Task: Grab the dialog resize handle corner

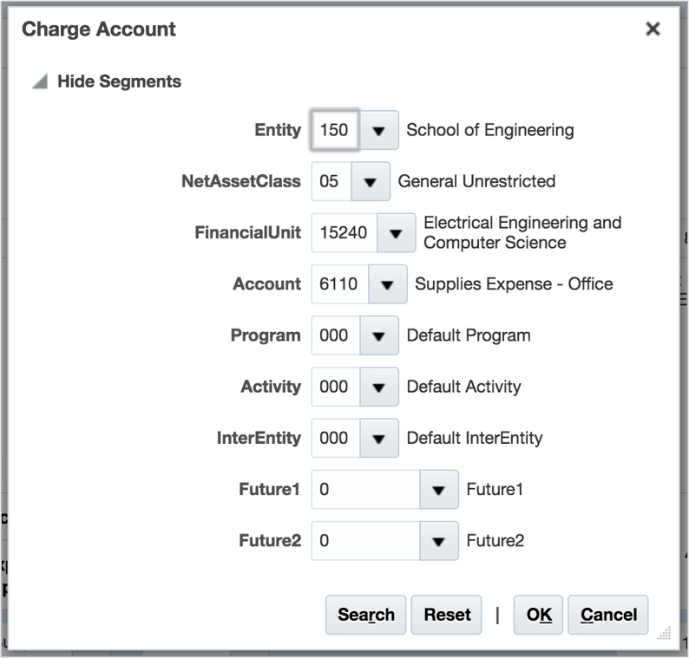Action: tap(665, 635)
